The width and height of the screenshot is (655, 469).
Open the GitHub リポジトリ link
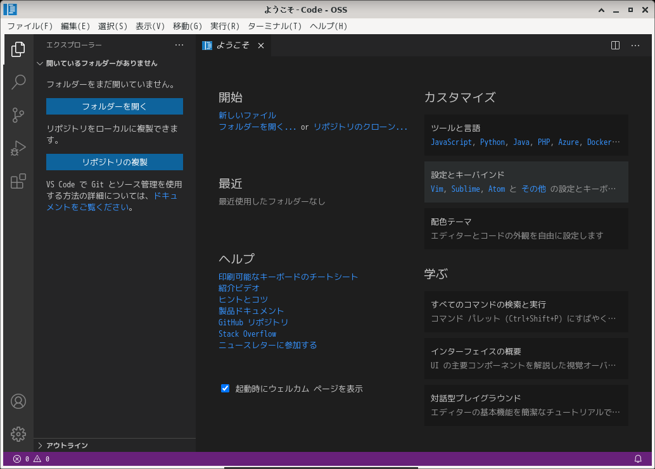[x=253, y=322]
